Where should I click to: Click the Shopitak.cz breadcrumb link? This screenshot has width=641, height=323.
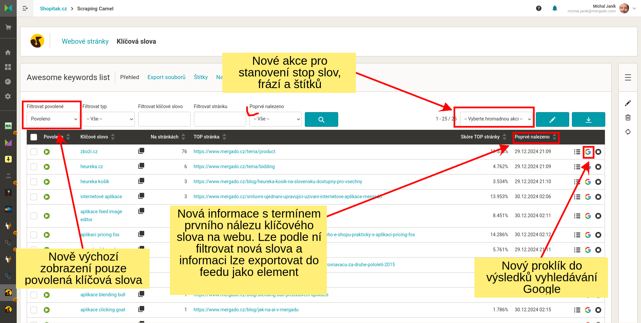click(53, 9)
